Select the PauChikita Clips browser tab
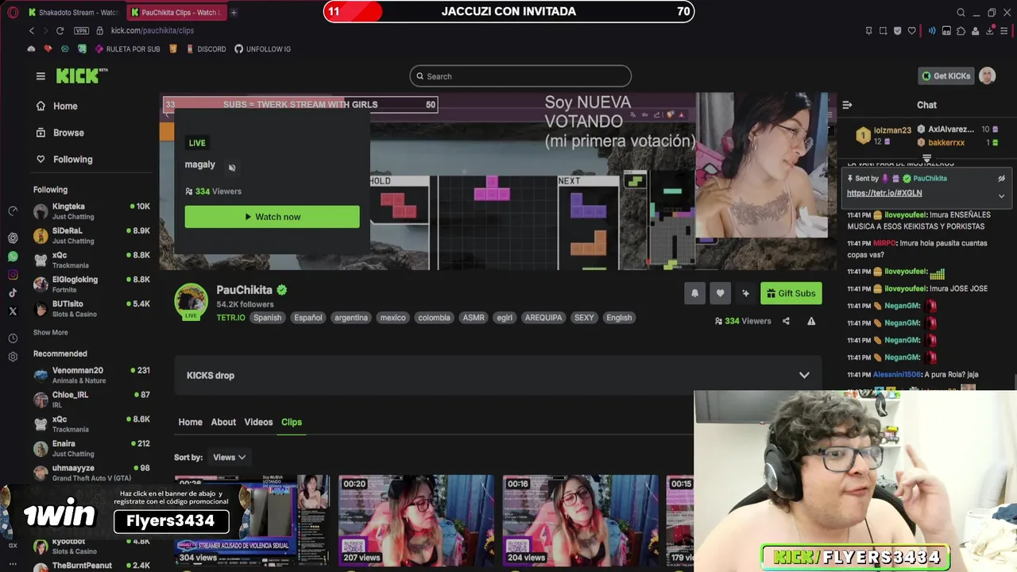 (x=176, y=13)
